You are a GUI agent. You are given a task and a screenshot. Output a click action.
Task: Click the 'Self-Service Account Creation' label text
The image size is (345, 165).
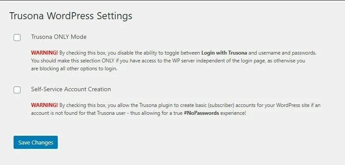pos(71,89)
